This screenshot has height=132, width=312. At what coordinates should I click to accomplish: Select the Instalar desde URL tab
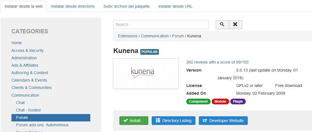pos(175,6)
